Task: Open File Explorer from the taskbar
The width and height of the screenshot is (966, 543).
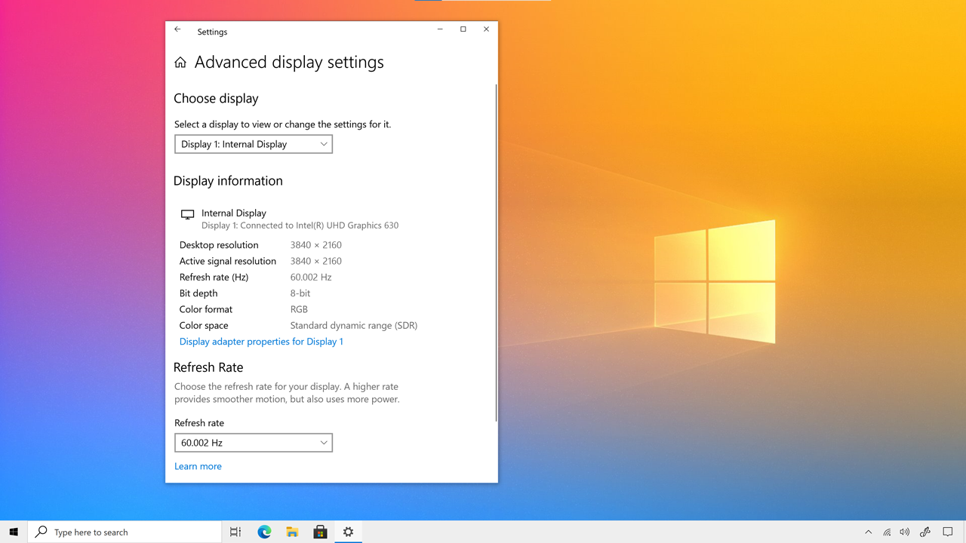Action: (292, 532)
